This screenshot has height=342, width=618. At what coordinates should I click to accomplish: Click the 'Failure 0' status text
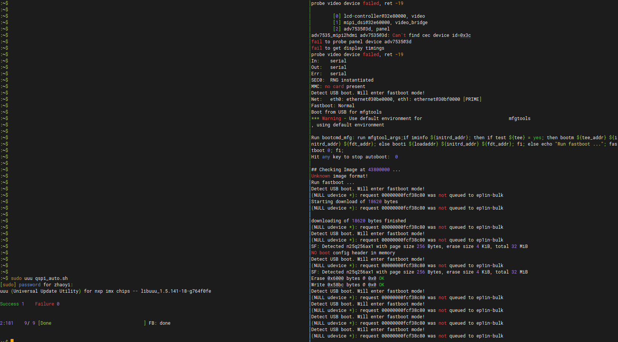(47, 304)
